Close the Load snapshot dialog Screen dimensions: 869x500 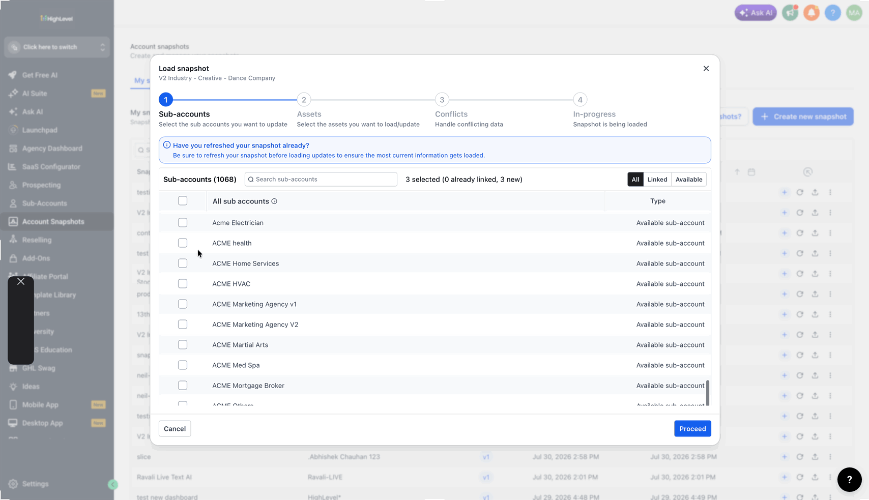pyautogui.click(x=706, y=68)
